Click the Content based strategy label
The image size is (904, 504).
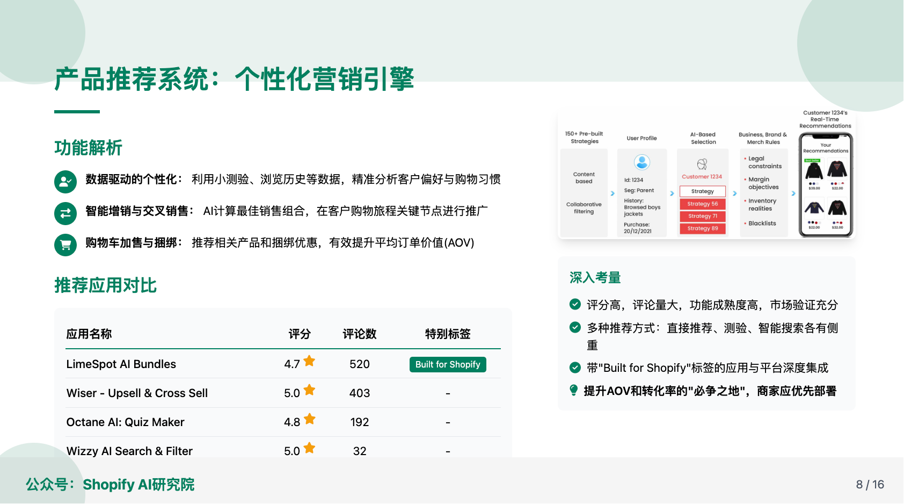point(584,178)
